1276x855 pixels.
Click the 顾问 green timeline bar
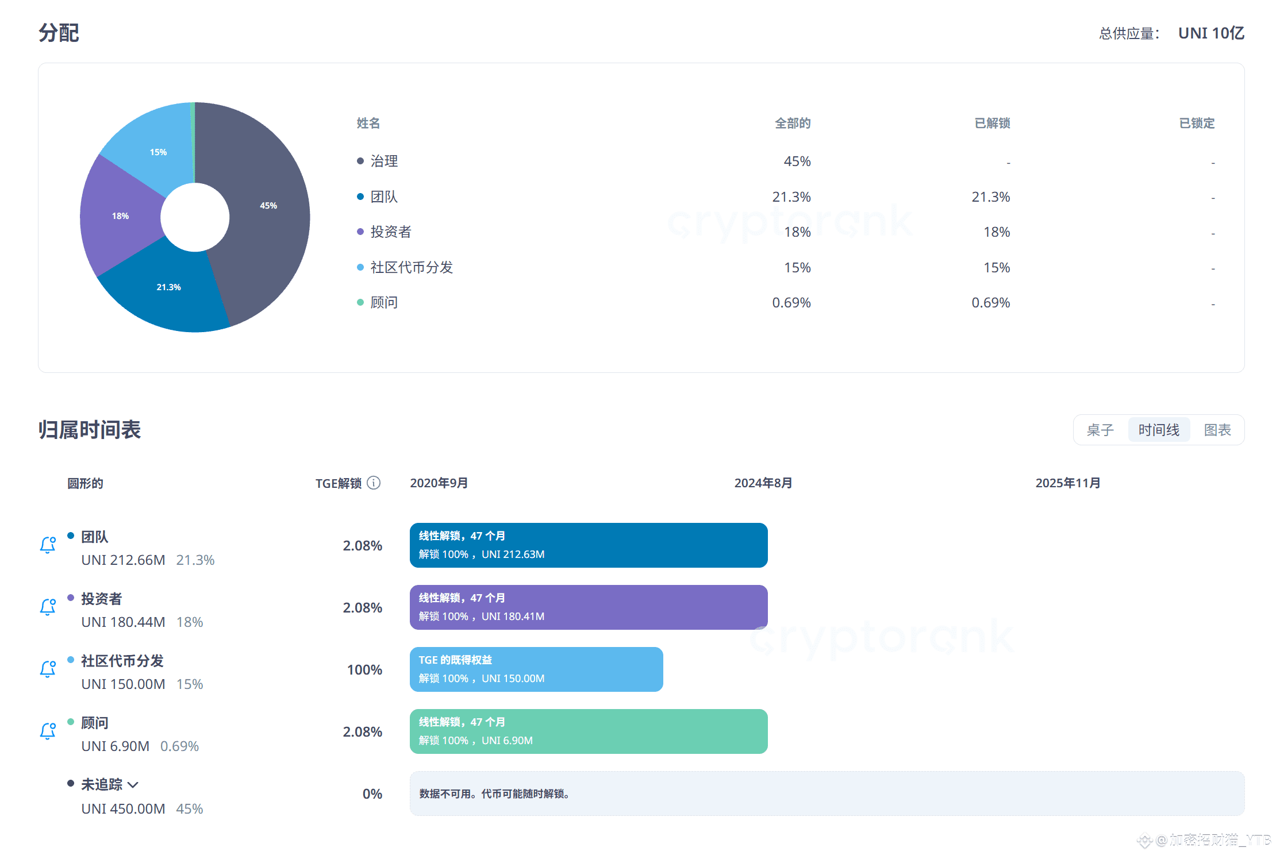pos(588,731)
